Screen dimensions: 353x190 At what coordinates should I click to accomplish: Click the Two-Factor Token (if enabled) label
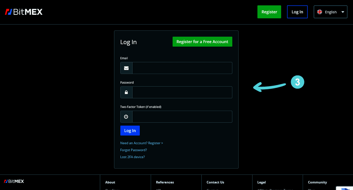[x=141, y=107]
